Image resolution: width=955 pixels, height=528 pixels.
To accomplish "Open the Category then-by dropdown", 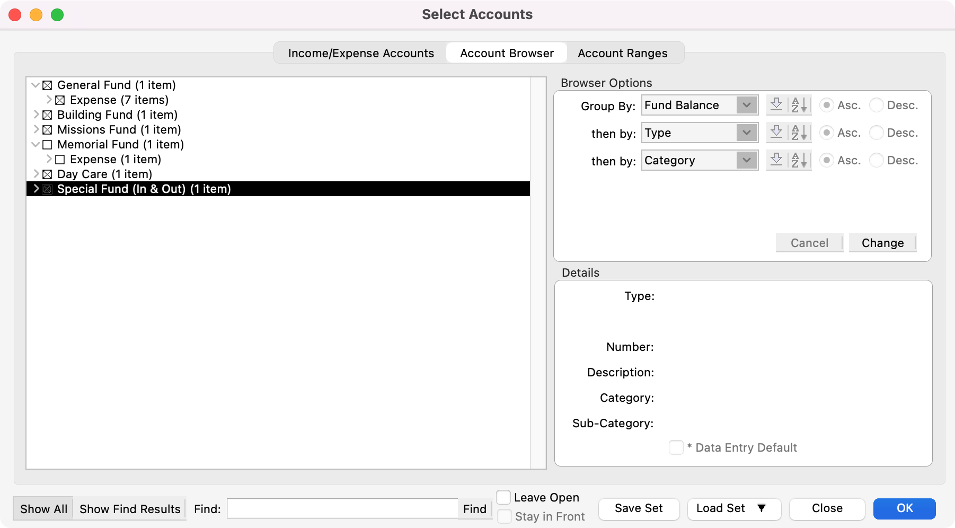I will pos(699,160).
